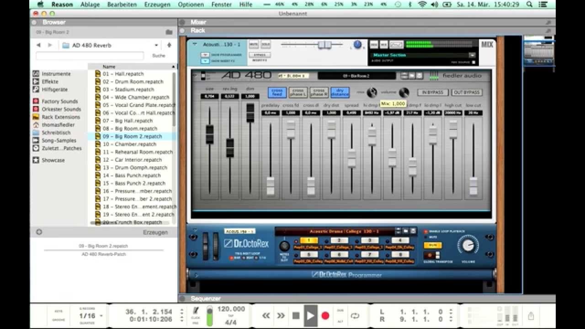Go up one folder level in Browser
This screenshot has width=585, height=329.
[x=169, y=45]
